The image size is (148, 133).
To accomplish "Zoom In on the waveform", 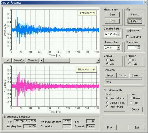I will coord(33,61).
